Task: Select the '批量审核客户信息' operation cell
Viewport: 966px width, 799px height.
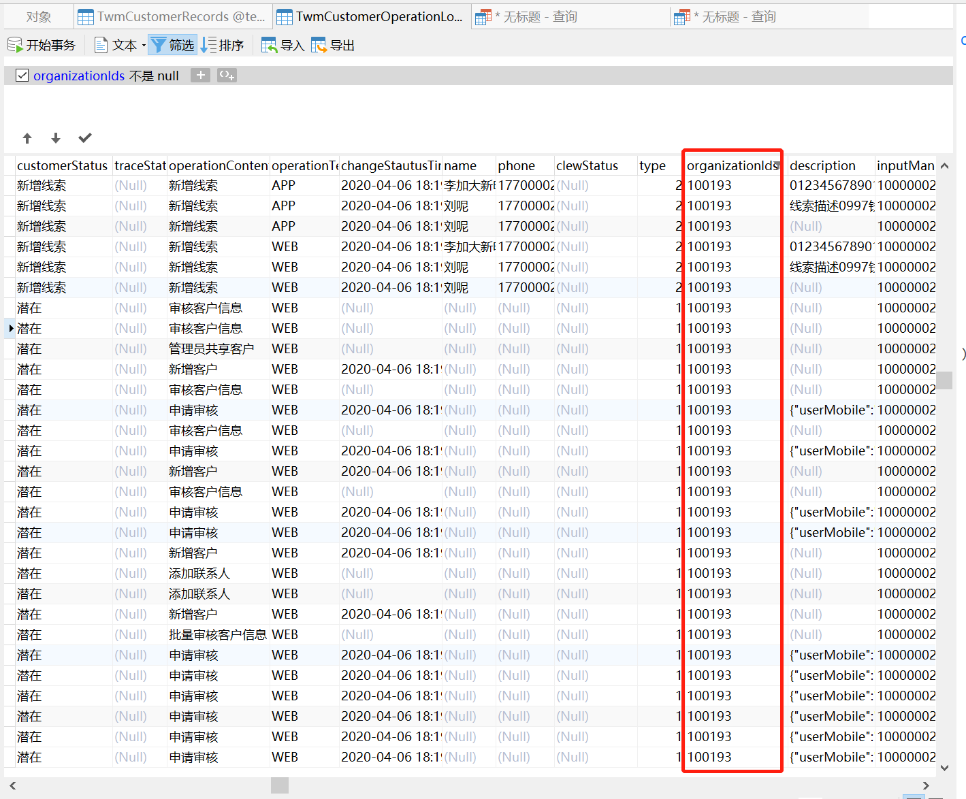Action: (x=218, y=634)
